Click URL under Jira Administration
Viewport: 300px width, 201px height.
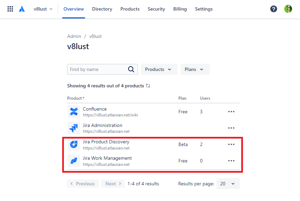click(x=106, y=131)
